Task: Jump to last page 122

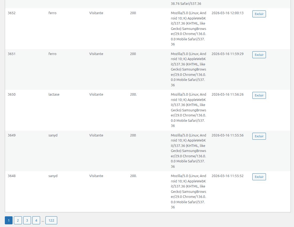Action: pos(51,220)
